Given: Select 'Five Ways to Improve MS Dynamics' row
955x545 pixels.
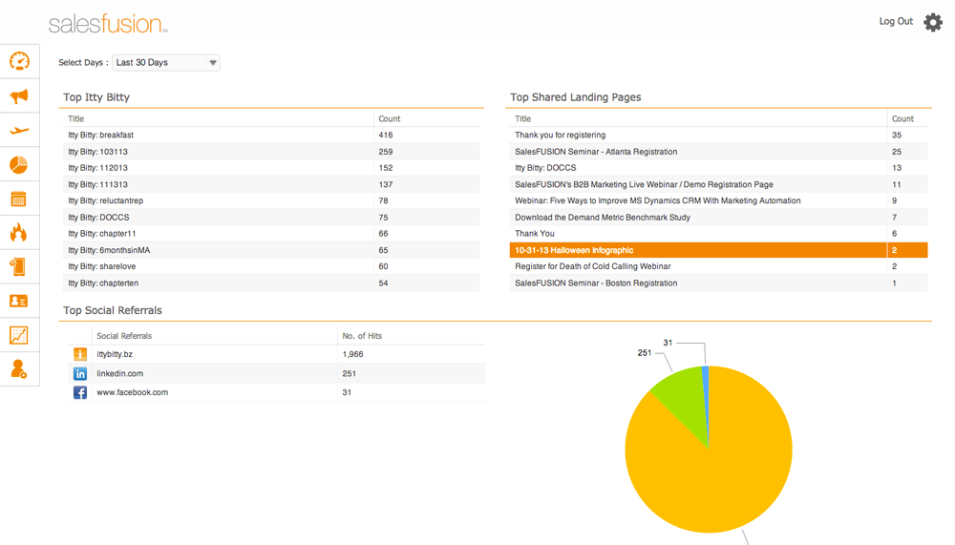Looking at the screenshot, I should click(719, 201).
